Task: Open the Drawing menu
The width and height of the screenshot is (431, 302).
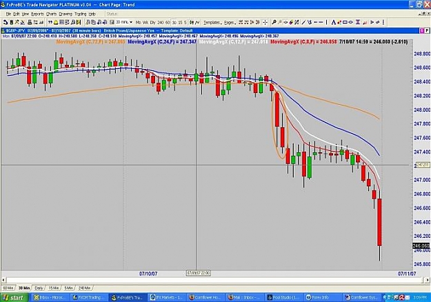Action: [66, 14]
